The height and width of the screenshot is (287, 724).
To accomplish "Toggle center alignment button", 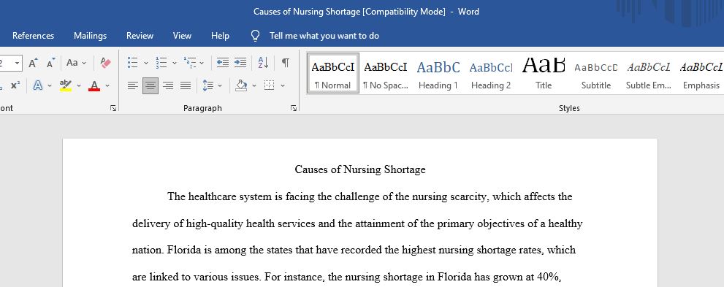I will 150,85.
